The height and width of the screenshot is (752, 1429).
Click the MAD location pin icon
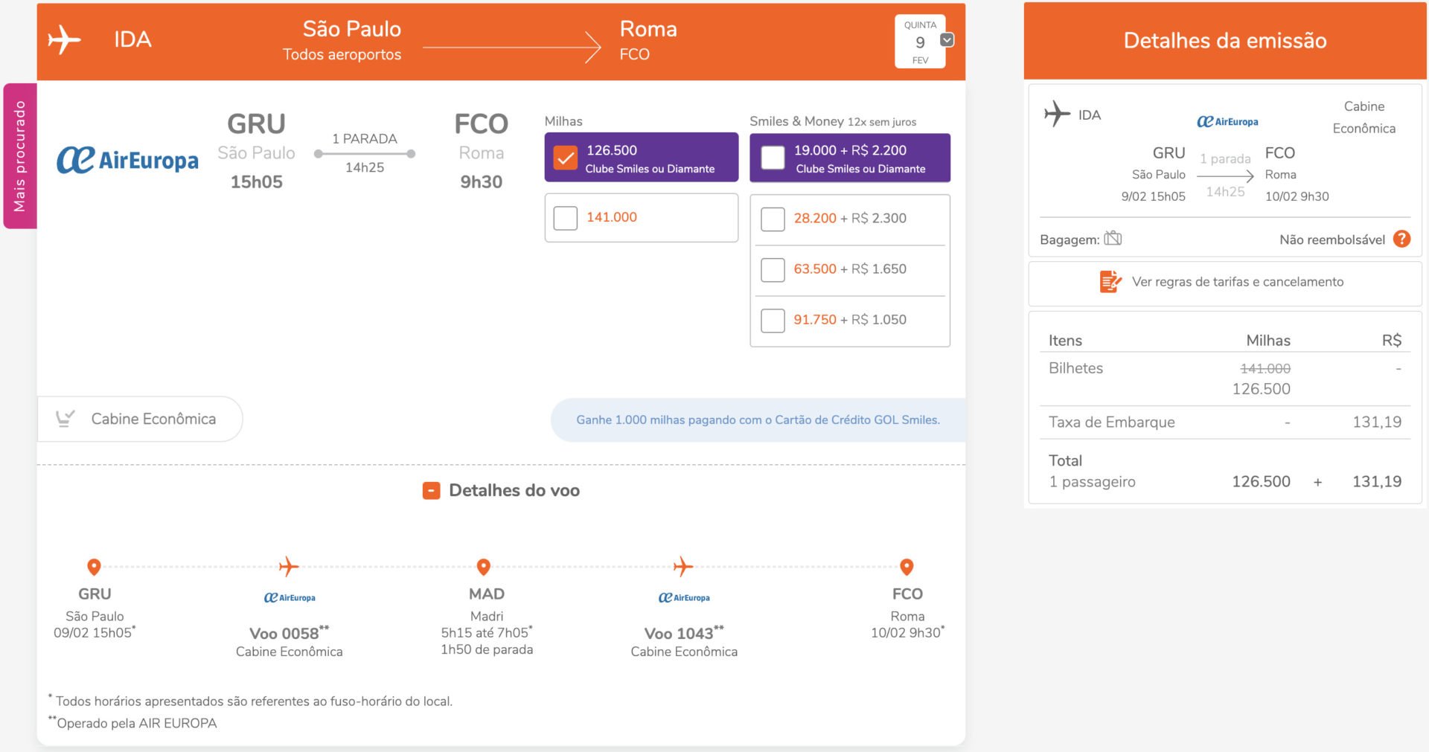(484, 567)
